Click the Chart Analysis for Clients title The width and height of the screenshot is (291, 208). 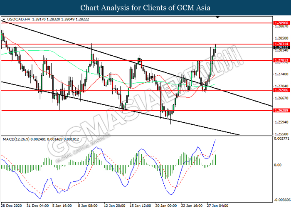coord(145,7)
